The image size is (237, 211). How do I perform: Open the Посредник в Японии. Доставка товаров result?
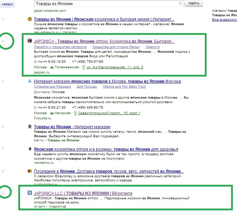(109, 171)
